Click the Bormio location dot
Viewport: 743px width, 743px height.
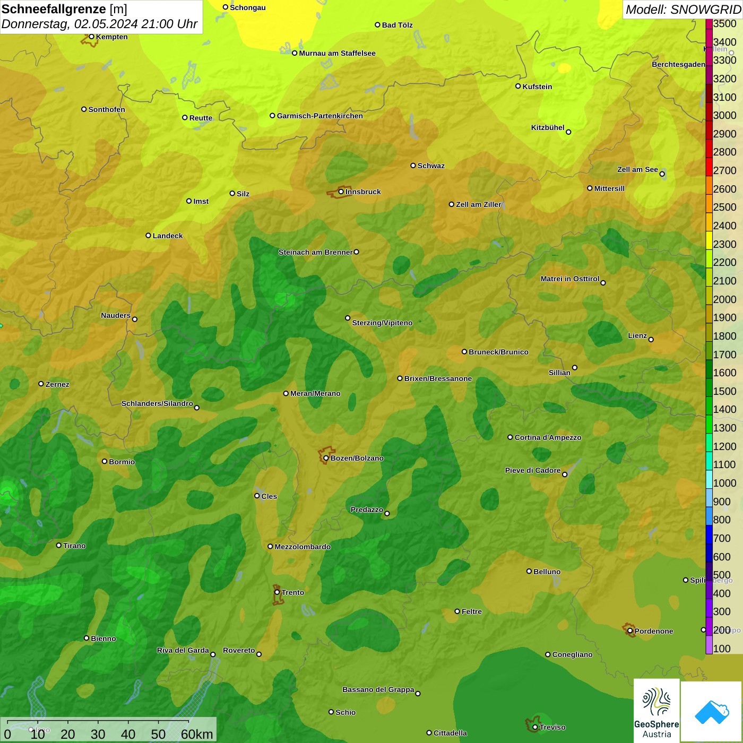click(x=105, y=461)
